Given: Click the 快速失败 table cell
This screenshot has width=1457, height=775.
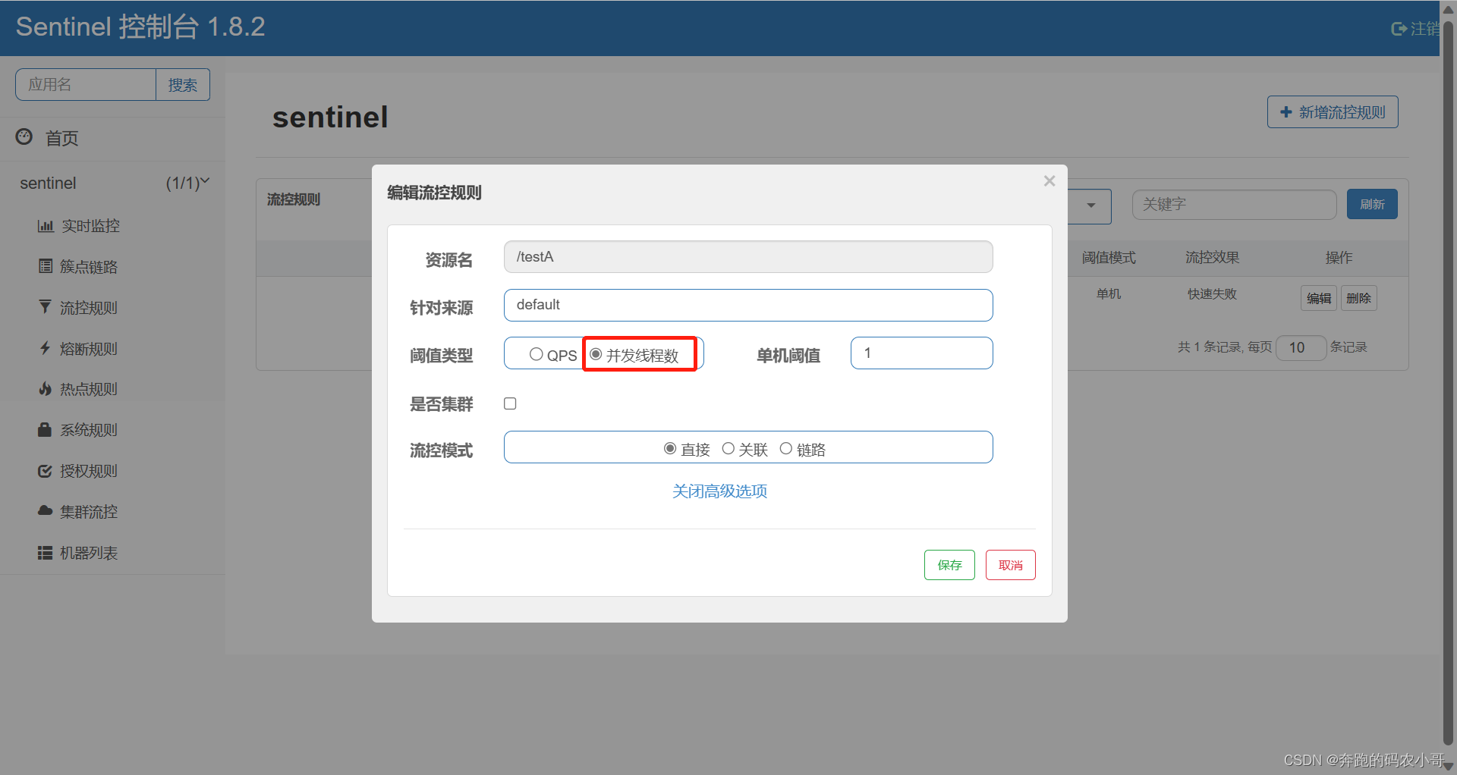Looking at the screenshot, I should point(1213,294).
